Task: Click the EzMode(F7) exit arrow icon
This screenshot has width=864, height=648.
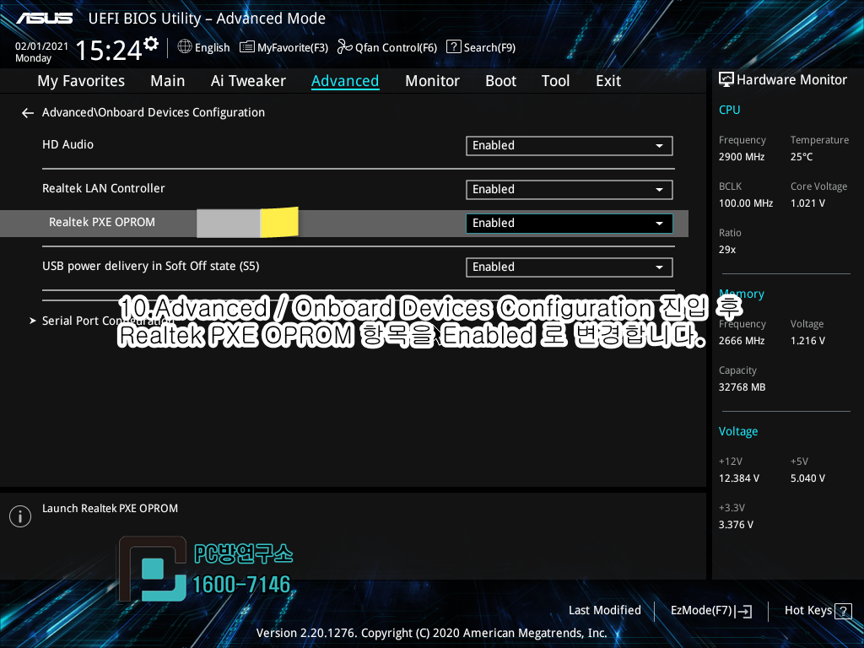Action: click(x=743, y=611)
